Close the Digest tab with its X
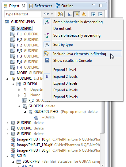126x167 pixels. pyautogui.click(x=23, y=6)
